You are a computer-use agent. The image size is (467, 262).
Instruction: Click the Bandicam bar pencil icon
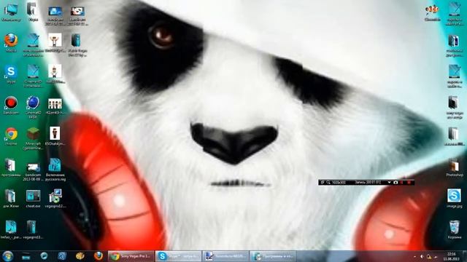click(323, 183)
